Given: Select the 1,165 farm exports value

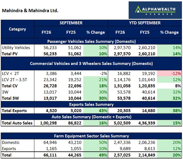Looking at the screenshot, I should pyautogui.click(x=51, y=149).
